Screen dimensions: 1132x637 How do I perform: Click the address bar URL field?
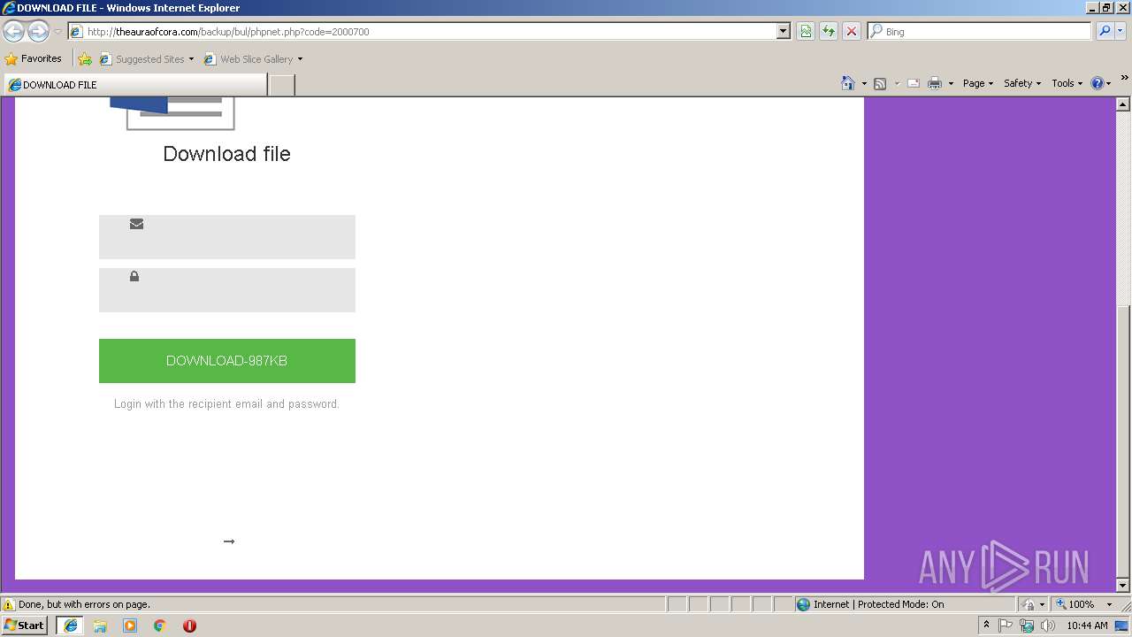click(423, 31)
